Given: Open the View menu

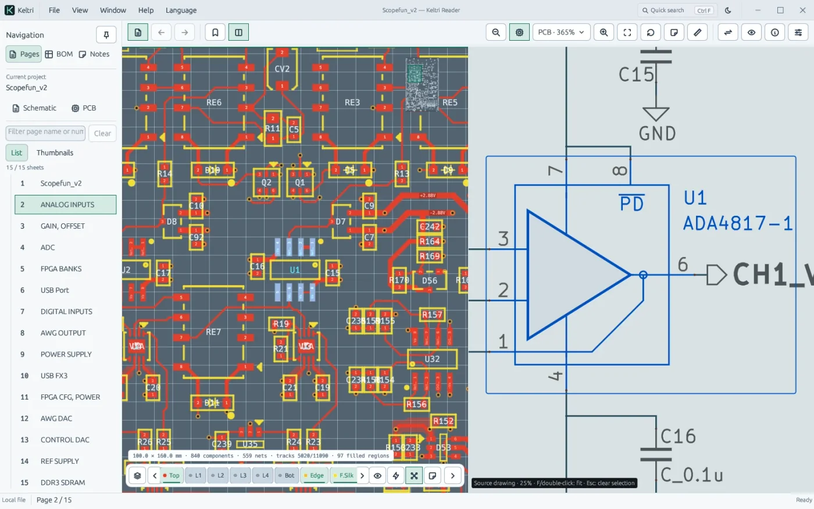Looking at the screenshot, I should point(80,10).
